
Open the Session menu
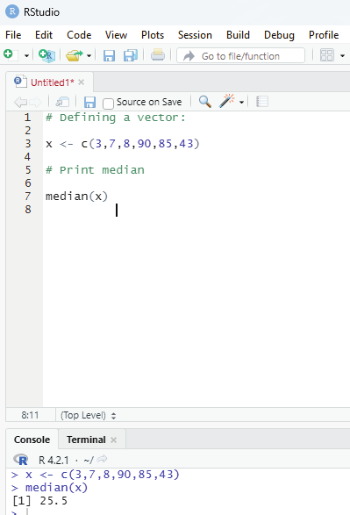[195, 35]
